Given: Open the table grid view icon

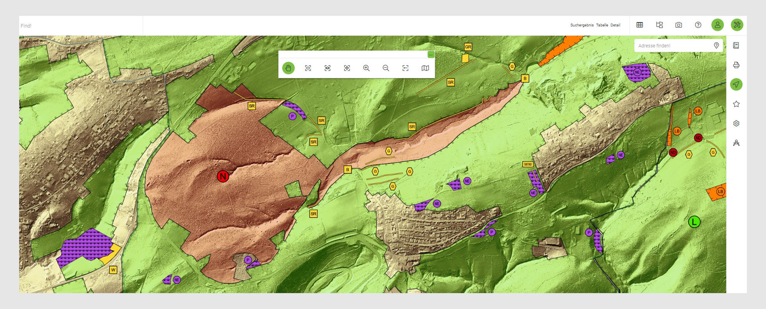Looking at the screenshot, I should coord(640,25).
